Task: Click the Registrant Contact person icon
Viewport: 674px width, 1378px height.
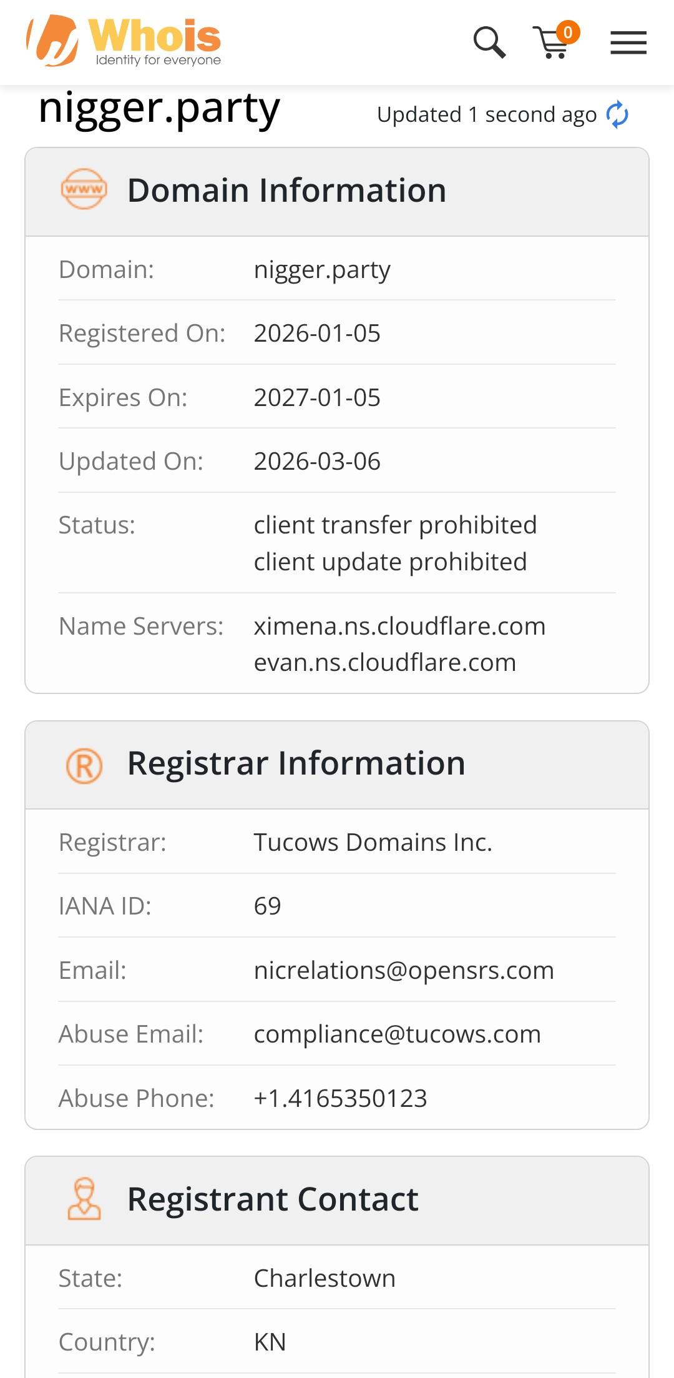Action: [84, 1199]
